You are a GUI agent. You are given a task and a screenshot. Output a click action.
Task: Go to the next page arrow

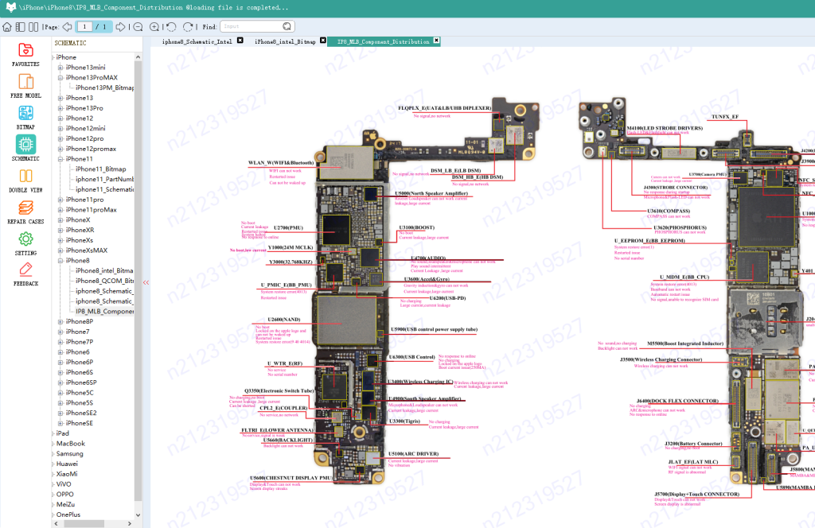[x=120, y=26]
